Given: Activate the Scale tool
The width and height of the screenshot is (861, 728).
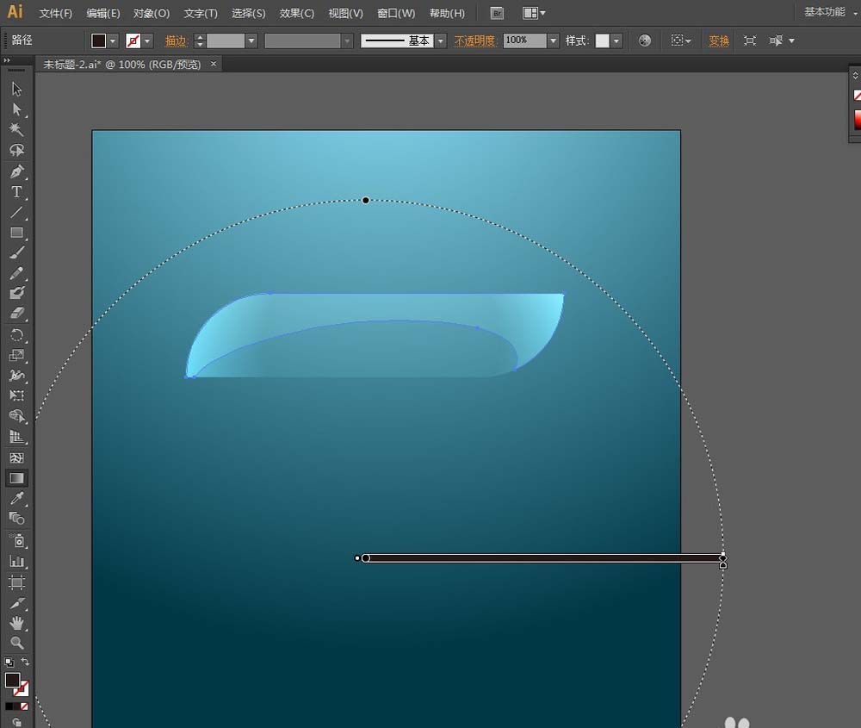Looking at the screenshot, I should click(x=16, y=355).
